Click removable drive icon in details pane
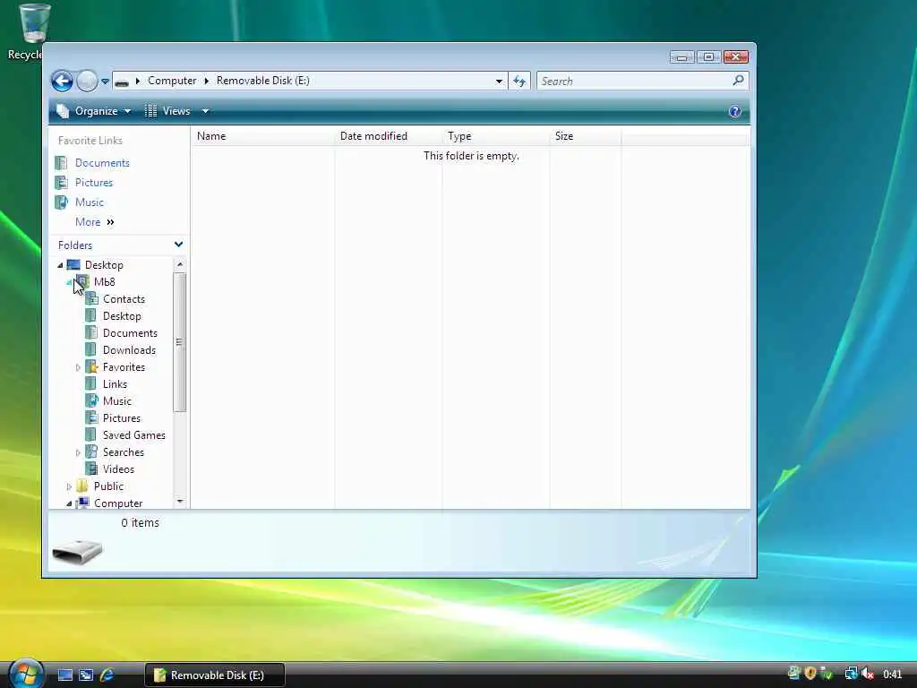 click(x=77, y=552)
